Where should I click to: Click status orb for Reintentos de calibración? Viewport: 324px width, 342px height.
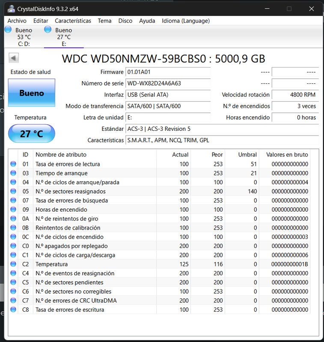pos(13,227)
